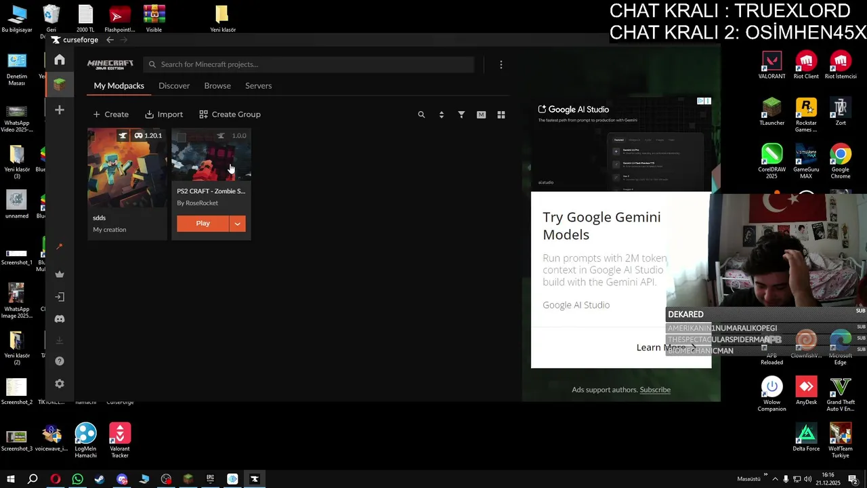Open the TLauncher desktop shortcut
Screen dimensions: 867x488
pyautogui.click(x=771, y=112)
